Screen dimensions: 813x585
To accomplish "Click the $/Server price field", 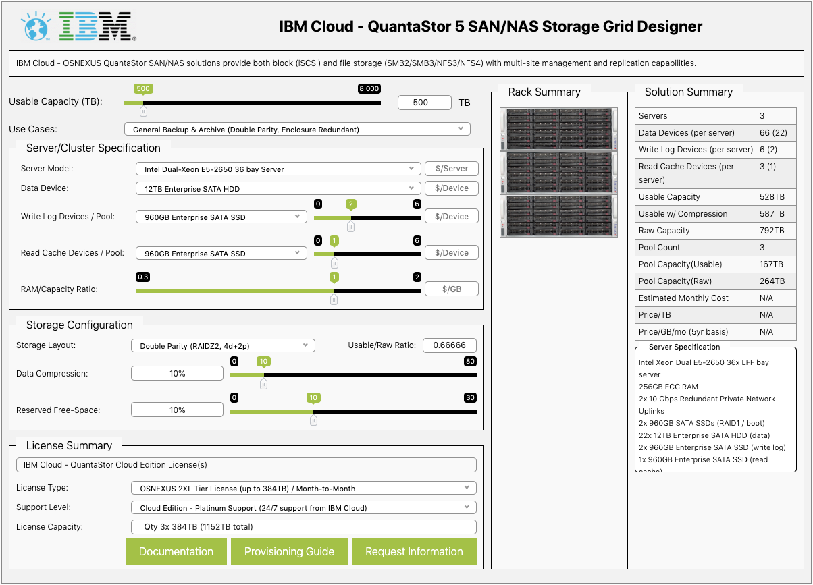I will [452, 169].
